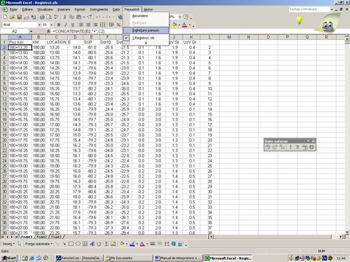This screenshot has width=350, height=262.
Task: Toggle Bold formatting in the toolbar
Action: [x=58, y=25]
